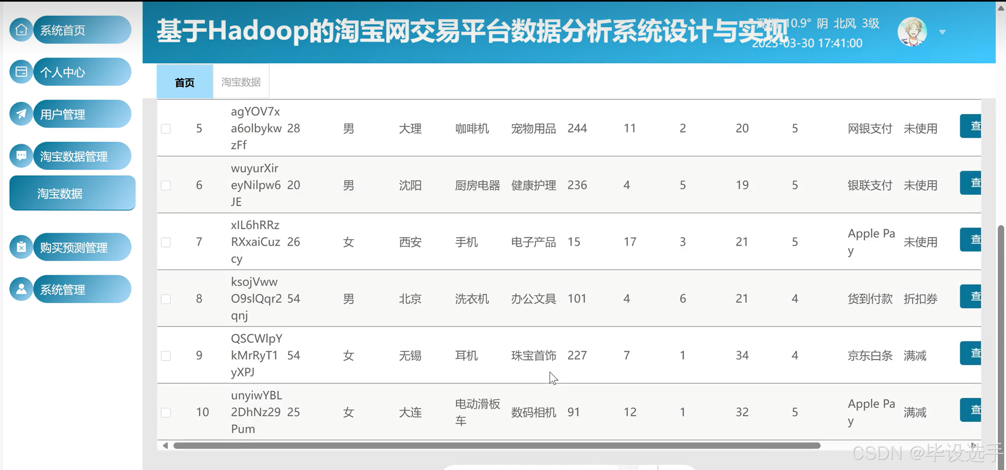Expand 系统管理 in the sidebar
This screenshot has height=470, width=1006.
pos(82,289)
